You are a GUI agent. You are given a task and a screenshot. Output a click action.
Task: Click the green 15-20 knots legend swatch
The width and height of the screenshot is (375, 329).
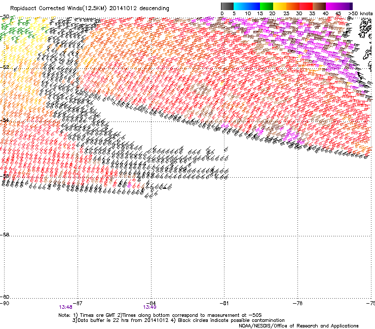click(x=267, y=6)
